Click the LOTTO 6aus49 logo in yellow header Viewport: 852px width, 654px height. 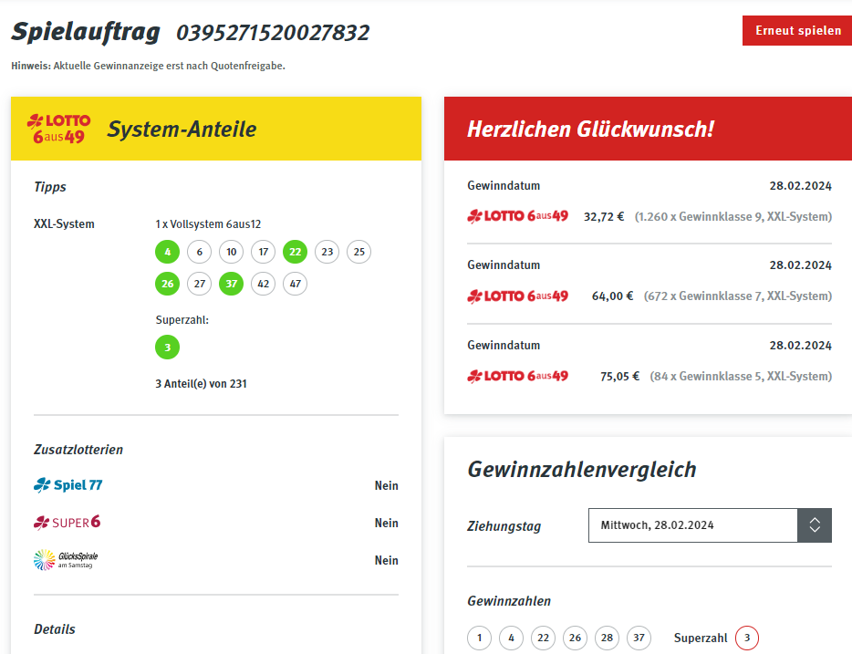(x=58, y=129)
